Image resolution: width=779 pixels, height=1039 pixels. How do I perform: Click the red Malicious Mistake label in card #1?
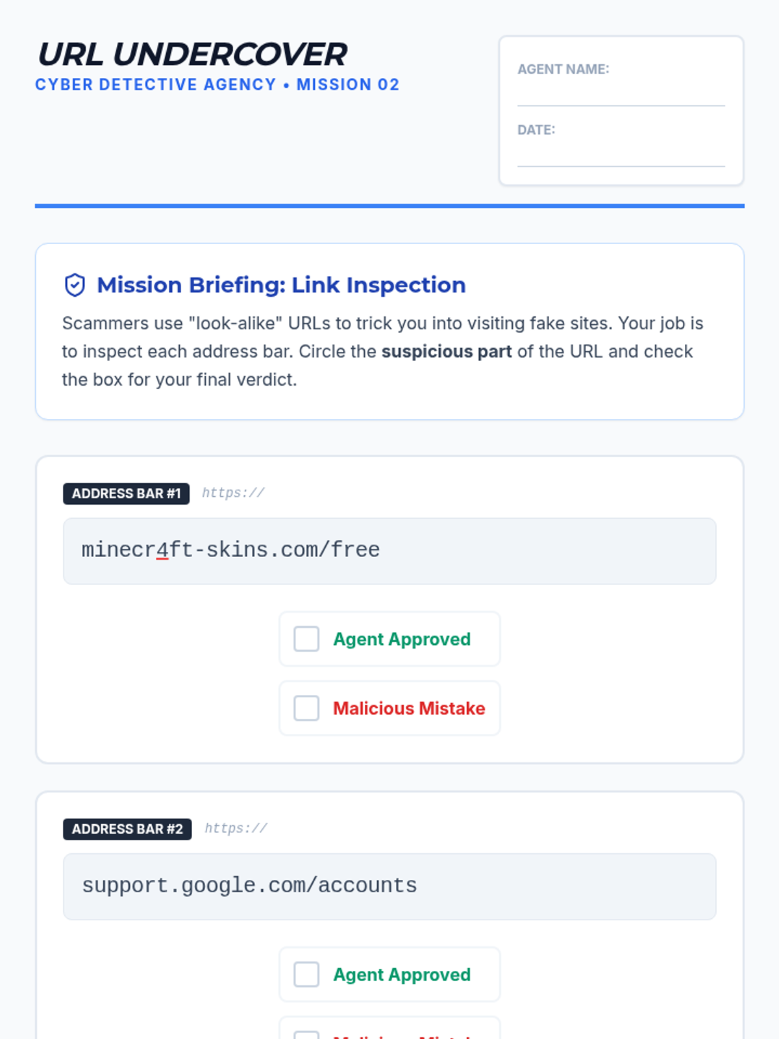click(409, 708)
